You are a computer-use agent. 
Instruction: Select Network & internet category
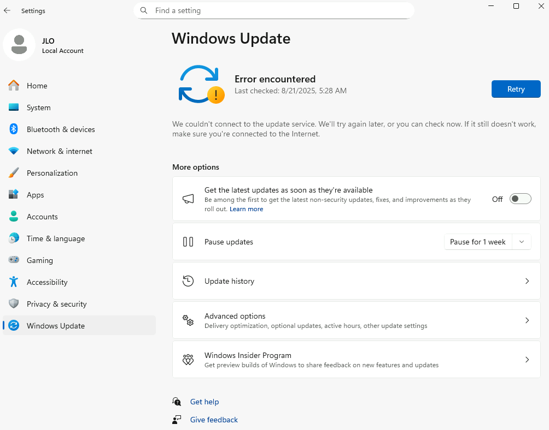click(79, 151)
